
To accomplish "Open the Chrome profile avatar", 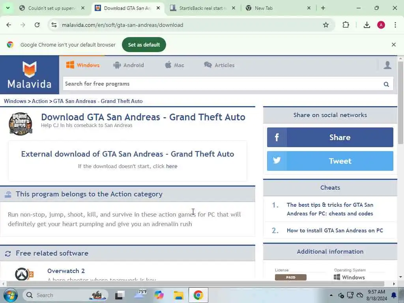I will (x=381, y=25).
